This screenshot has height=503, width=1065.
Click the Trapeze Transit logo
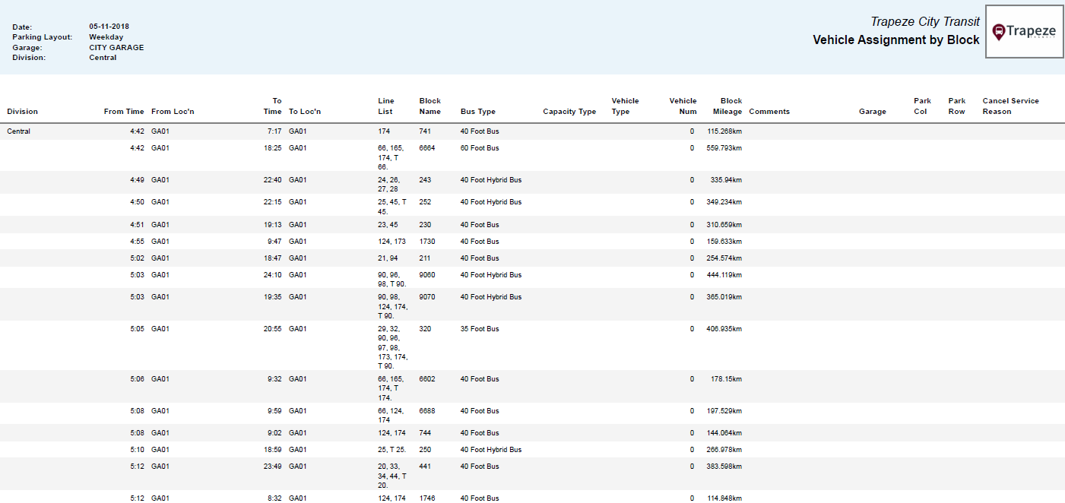coord(1024,32)
